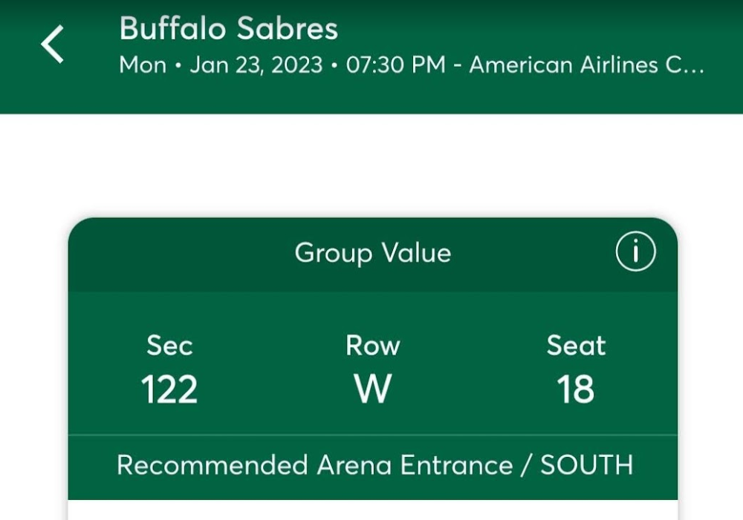Tap the truncated American Airlines venue name
Screen dimensions: 743x520
click(586, 65)
